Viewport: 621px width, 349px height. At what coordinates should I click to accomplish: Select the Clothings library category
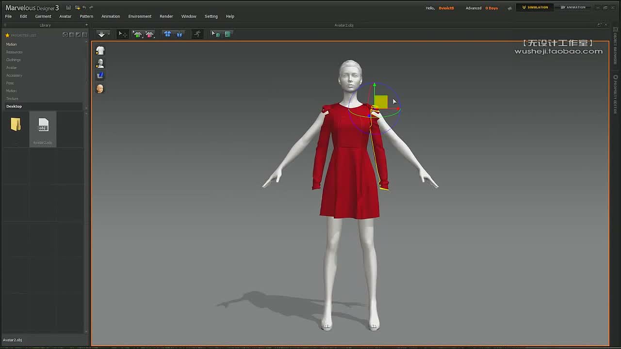[x=13, y=60]
